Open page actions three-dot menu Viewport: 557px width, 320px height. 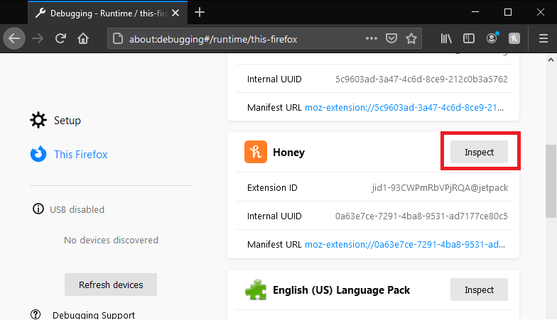coord(371,38)
